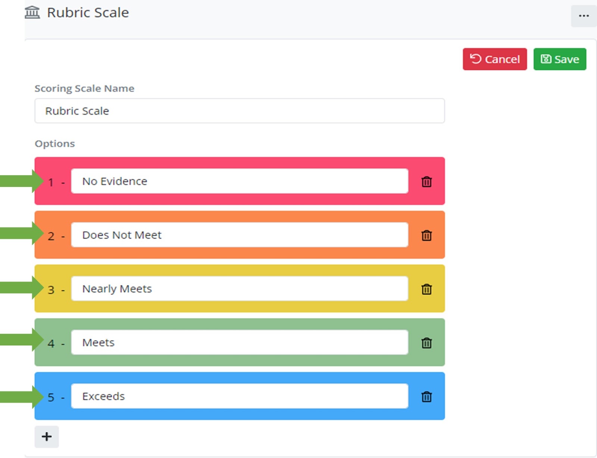Viewport: 597px width, 458px height.
Task: Click the Exceeds option input
Action: click(x=240, y=396)
